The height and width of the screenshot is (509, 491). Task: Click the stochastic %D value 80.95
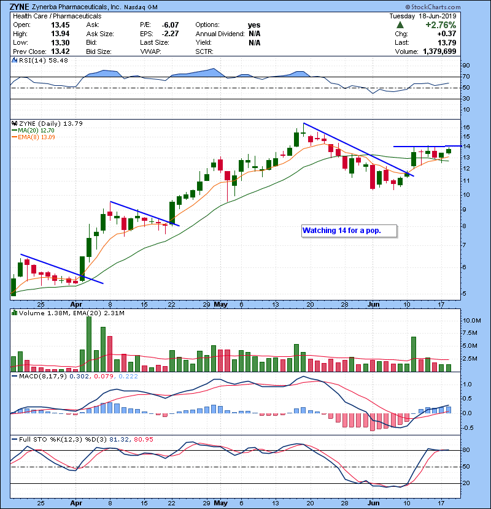143,440
